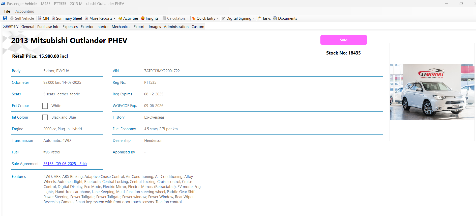Open the CIN report icon

(x=40, y=18)
